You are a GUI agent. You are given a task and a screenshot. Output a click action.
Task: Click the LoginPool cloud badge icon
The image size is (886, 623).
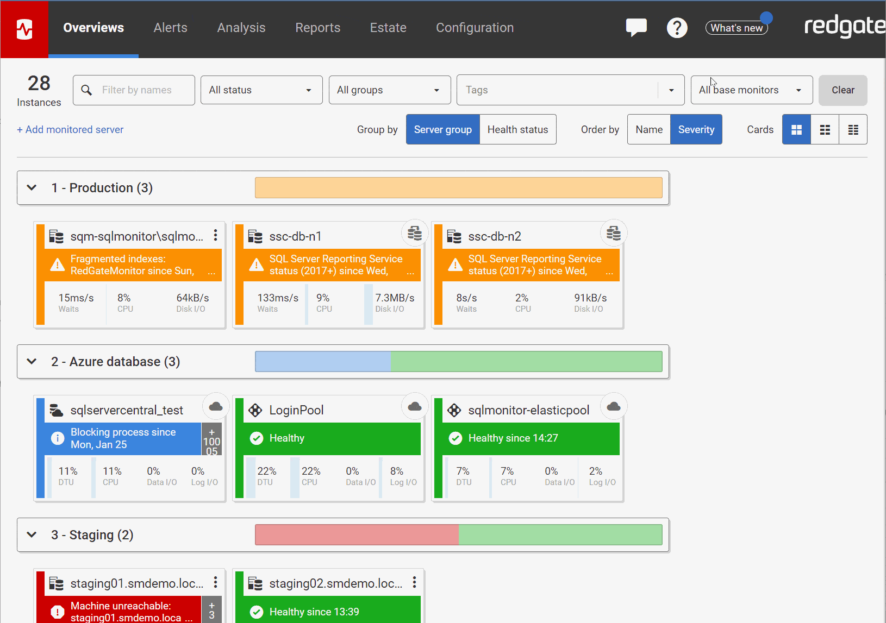[x=415, y=406]
